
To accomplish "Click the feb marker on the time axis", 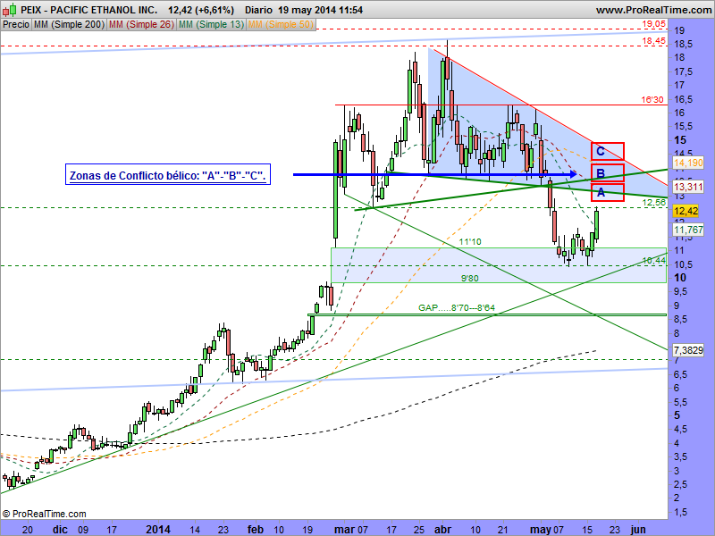I will [256, 529].
